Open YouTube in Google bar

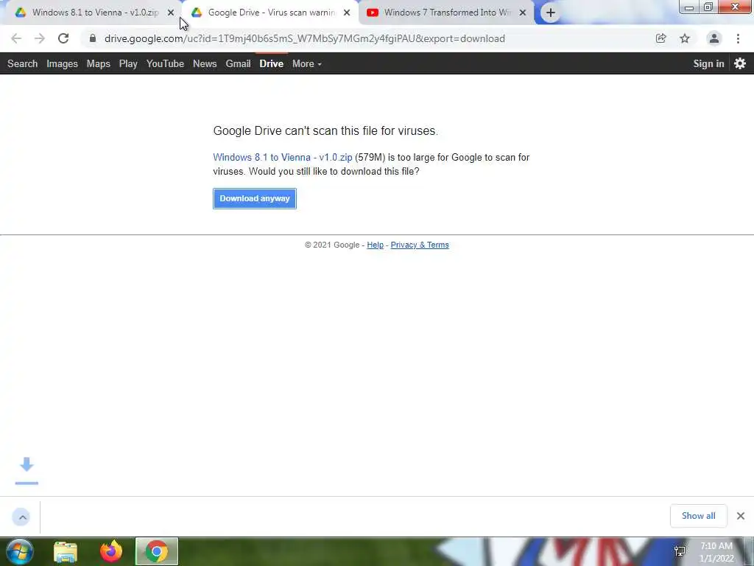[x=166, y=63]
